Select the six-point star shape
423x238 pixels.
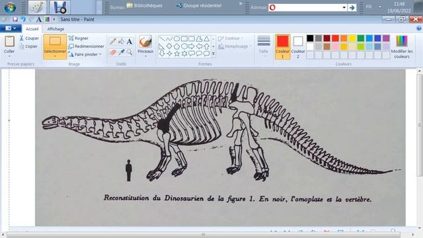184,54
